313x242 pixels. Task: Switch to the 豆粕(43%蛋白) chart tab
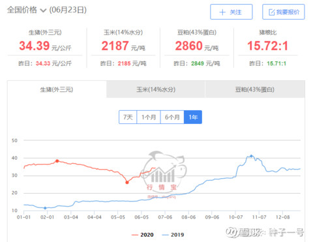[255, 89]
